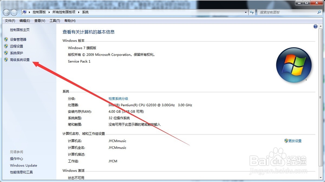Click the magnifier search icon
The image size is (325, 182).
pyautogui.click(x=319, y=12)
